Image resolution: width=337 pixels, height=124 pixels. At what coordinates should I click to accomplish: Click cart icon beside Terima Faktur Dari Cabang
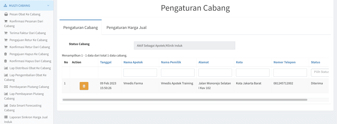pos(6,33)
